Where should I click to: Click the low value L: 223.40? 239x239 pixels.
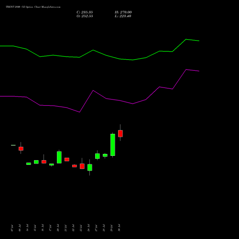[123, 16]
